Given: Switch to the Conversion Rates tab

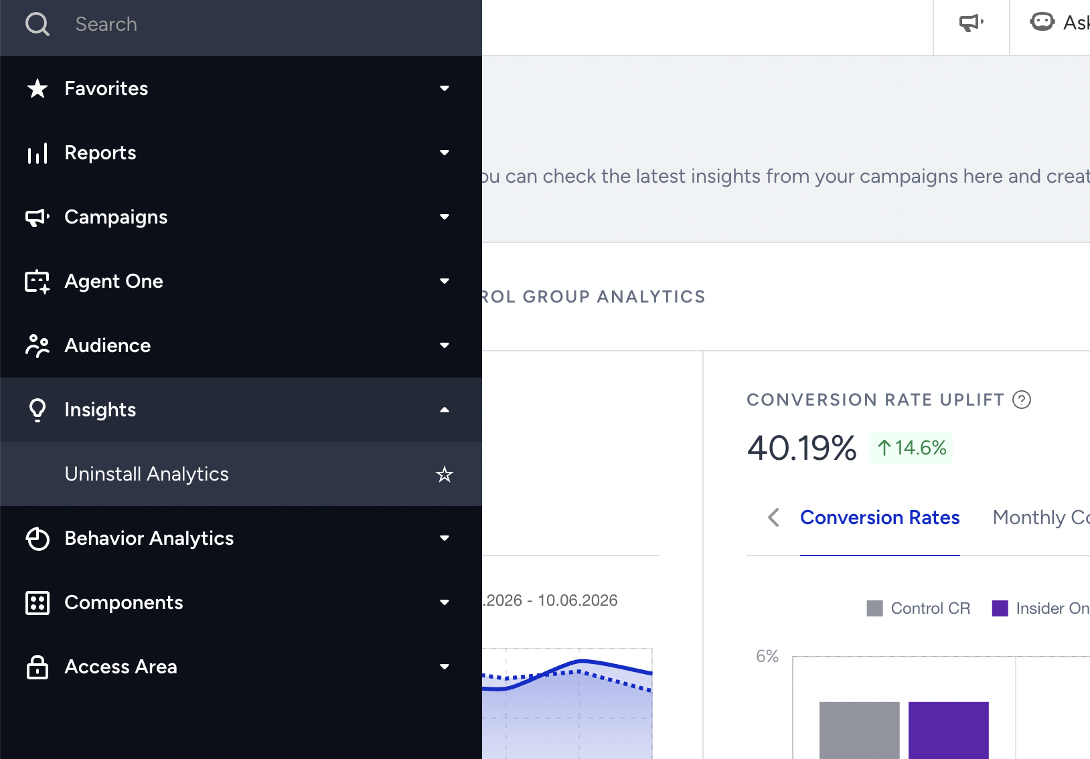Looking at the screenshot, I should (x=880, y=517).
